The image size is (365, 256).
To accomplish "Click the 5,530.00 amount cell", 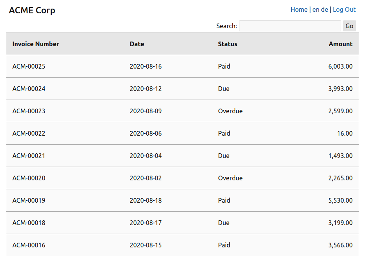I will [x=340, y=200].
